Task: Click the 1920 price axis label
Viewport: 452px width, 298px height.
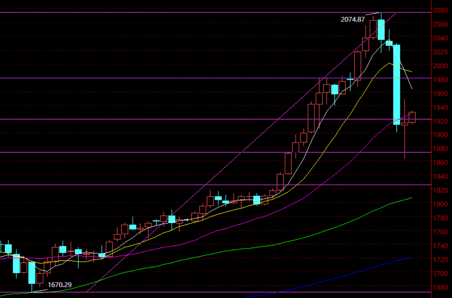Action: tap(440, 121)
